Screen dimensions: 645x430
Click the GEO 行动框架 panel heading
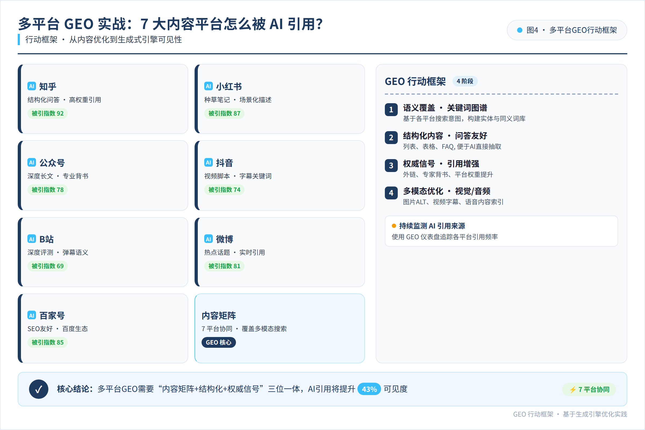point(415,81)
